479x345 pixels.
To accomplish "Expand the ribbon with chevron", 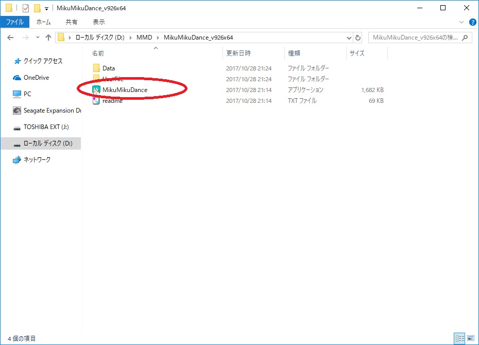I will coord(461,22).
